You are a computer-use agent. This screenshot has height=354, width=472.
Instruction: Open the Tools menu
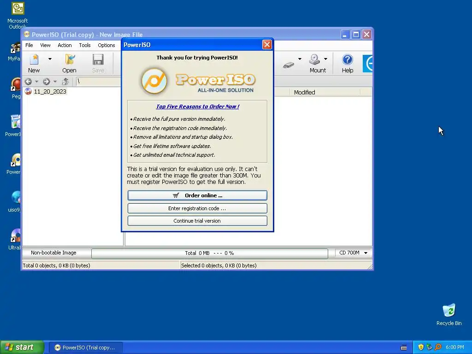tap(85, 45)
